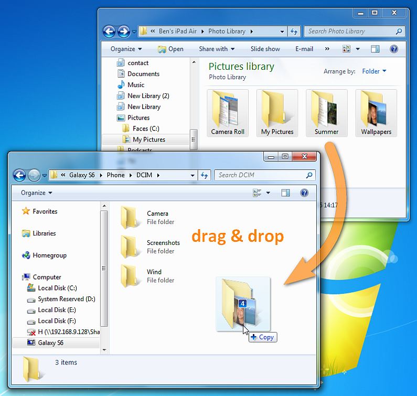The height and width of the screenshot is (396, 417).
Task: Click the refresh button beside DCIM address bar
Action: pos(204,175)
